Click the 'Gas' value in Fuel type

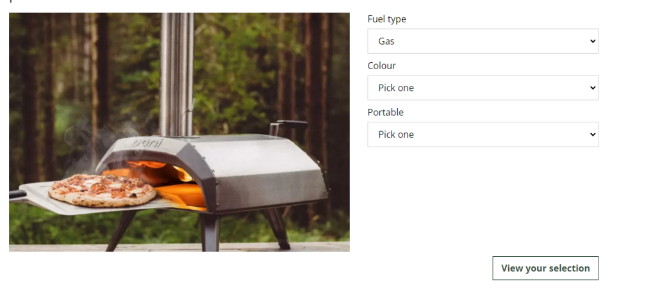coord(386,41)
